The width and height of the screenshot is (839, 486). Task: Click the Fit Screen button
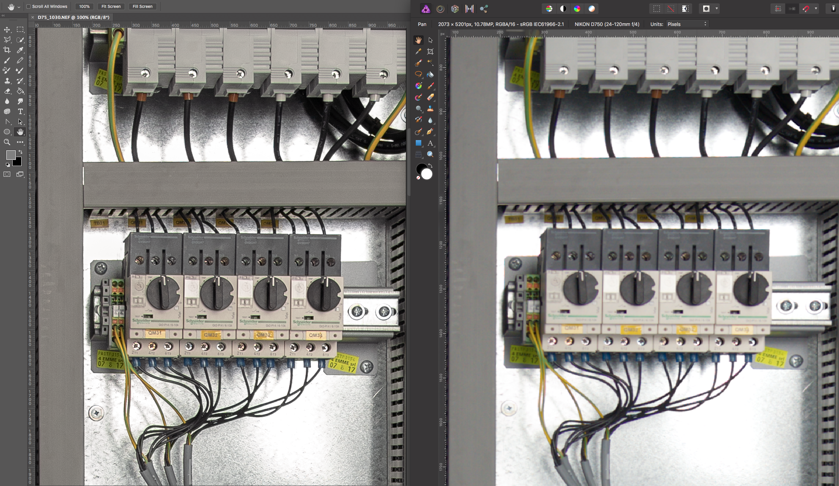click(x=111, y=6)
